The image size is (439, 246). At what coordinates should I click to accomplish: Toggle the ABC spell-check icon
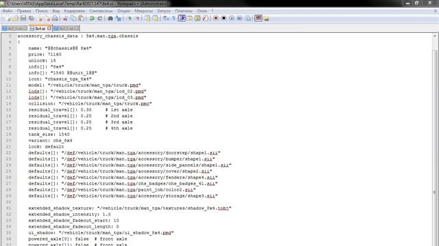click(x=258, y=18)
